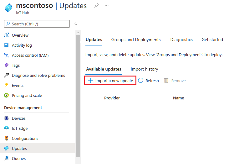Click the purple Tags icon
Screen dimensions: 234x164
(x=6, y=66)
